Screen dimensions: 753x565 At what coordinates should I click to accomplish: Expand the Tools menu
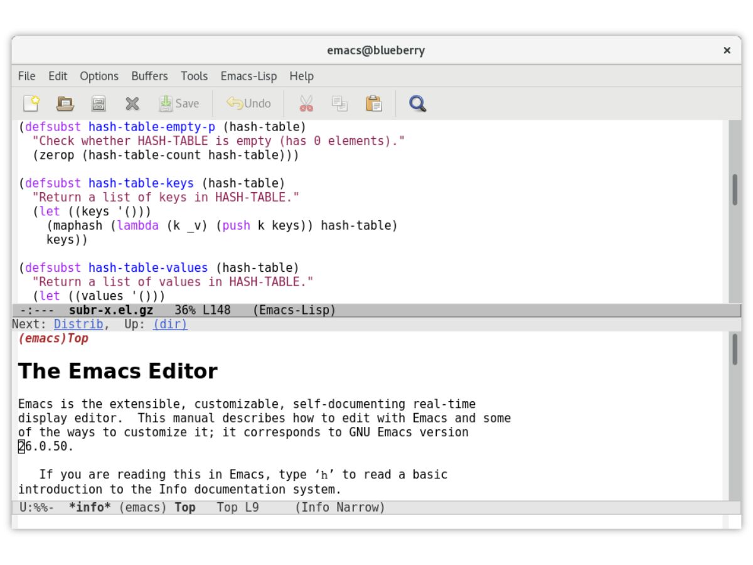point(194,76)
